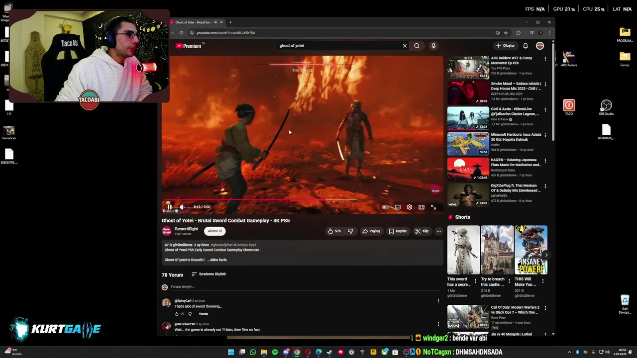Open Chrome extensions puzzle icon

point(518,33)
